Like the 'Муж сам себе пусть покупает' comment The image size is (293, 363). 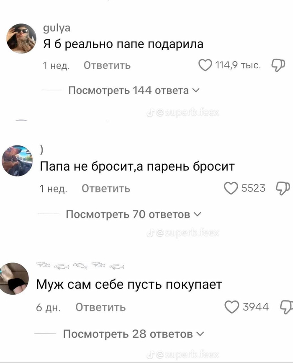232,307
